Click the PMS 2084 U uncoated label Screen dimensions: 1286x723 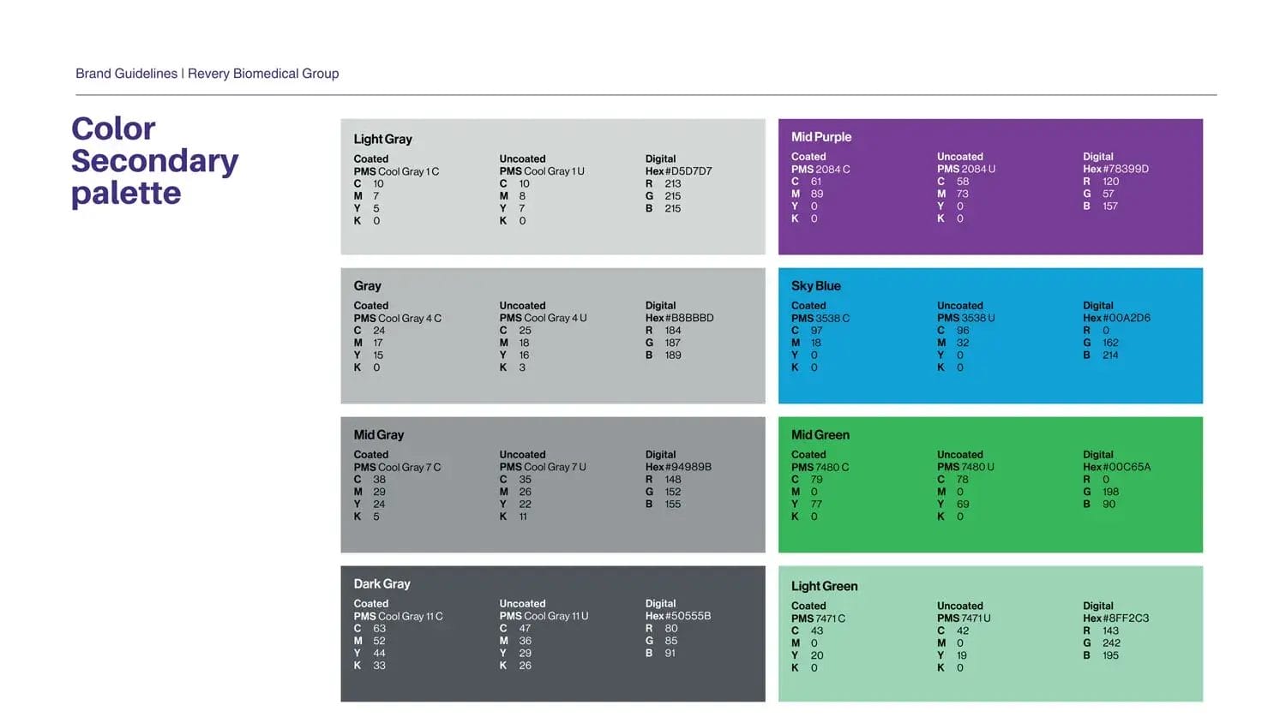point(966,169)
